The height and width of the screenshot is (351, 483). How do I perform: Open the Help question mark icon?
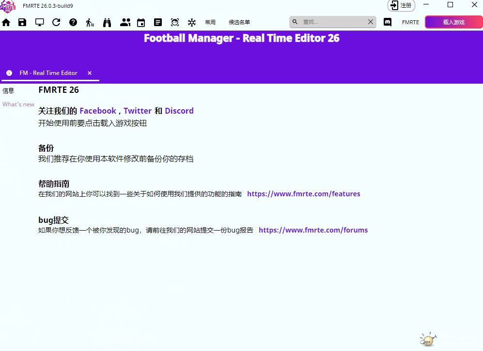click(73, 22)
